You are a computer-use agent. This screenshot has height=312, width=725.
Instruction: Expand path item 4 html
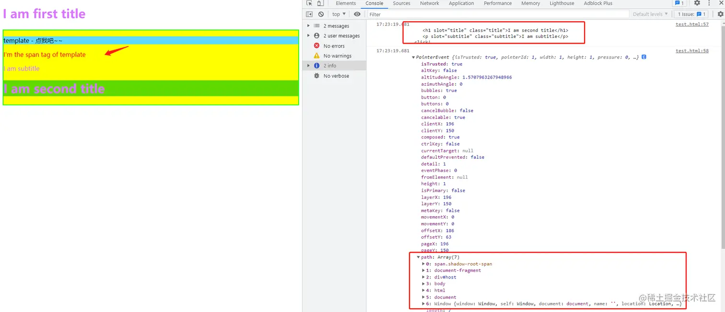423,290
